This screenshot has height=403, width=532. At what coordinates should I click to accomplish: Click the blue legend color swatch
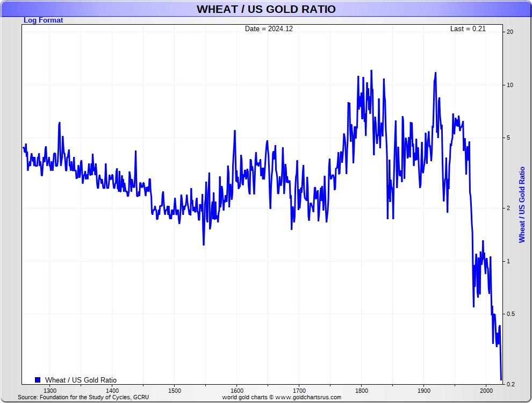click(38, 380)
